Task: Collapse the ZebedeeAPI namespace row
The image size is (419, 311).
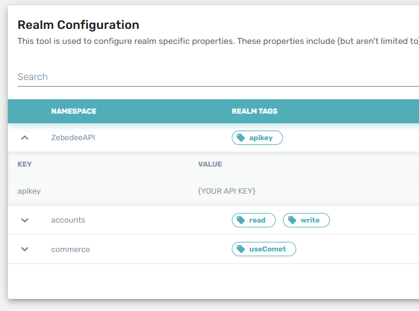Action: (x=25, y=138)
